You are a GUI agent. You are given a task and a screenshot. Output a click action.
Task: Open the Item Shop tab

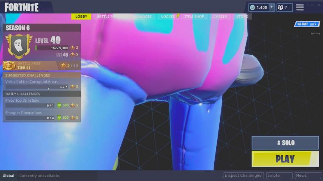[194, 17]
